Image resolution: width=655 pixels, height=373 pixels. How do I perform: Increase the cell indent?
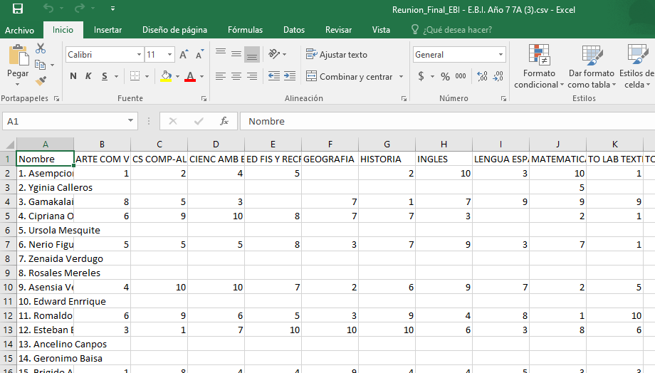[x=290, y=76]
